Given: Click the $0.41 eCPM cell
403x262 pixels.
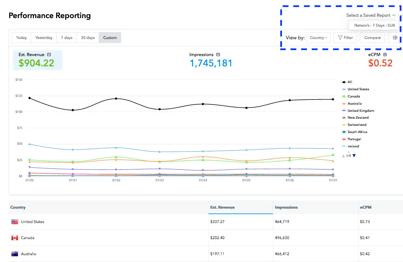Looking at the screenshot, I should click(x=365, y=238).
